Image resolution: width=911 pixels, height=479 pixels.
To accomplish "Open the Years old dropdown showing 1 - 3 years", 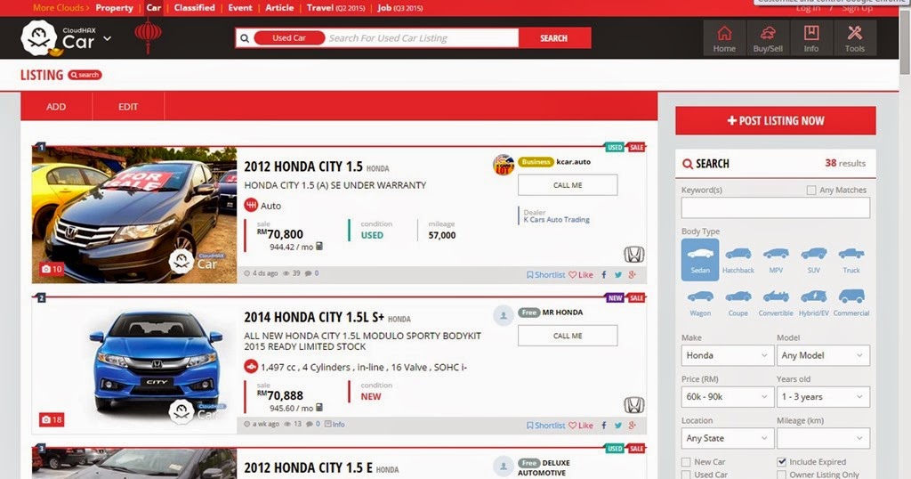I will click(x=823, y=396).
